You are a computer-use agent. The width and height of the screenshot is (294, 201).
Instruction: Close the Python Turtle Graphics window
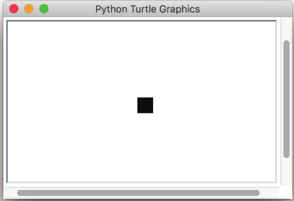coord(14,9)
